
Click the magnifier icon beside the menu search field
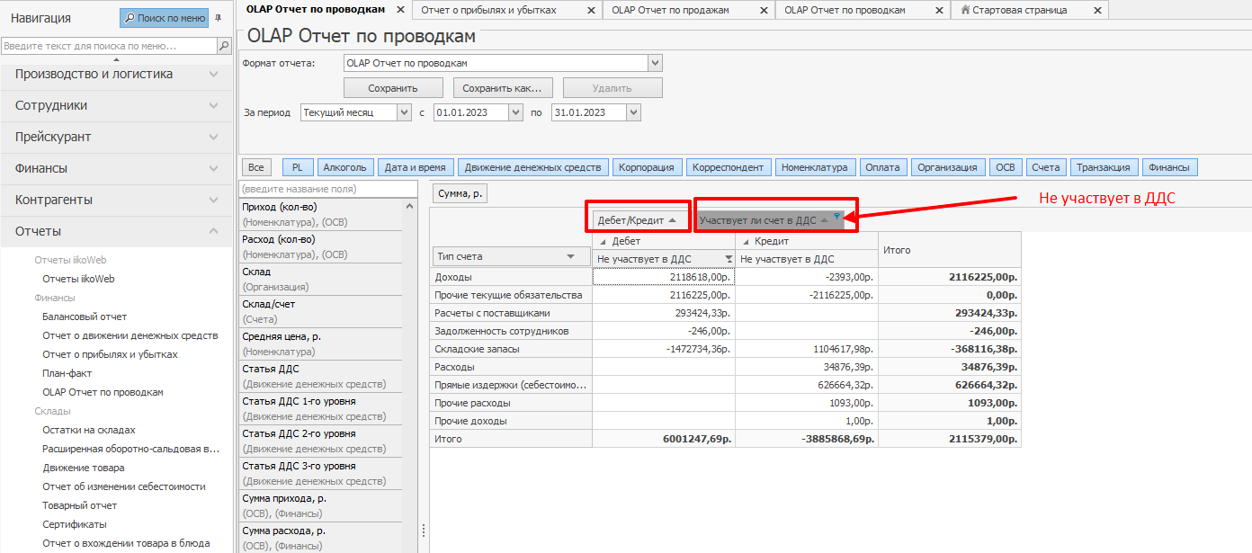(224, 46)
